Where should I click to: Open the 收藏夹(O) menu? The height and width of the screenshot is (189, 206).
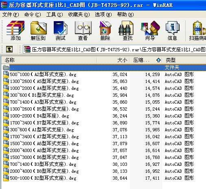(x=79, y=15)
